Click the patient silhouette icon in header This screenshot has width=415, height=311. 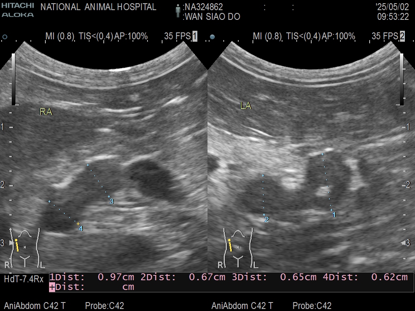coord(178,11)
